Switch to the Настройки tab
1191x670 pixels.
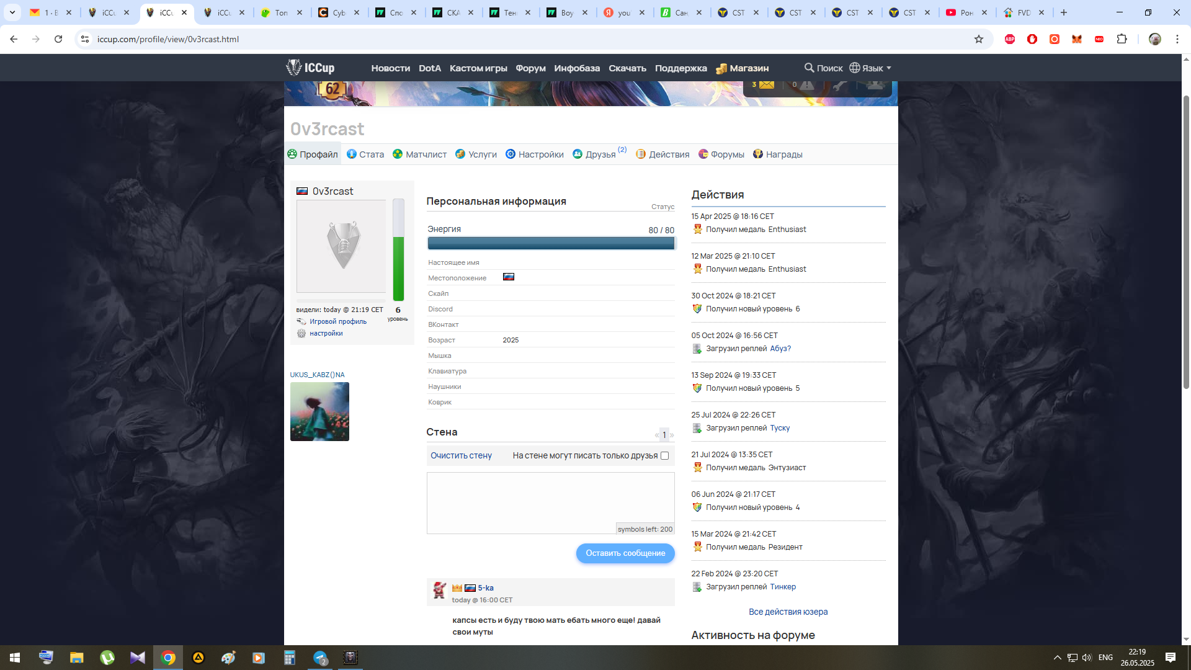pos(535,154)
